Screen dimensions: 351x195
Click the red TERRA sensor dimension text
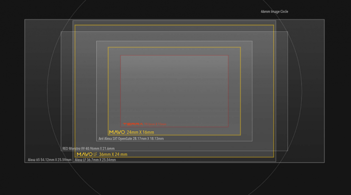click(x=155, y=124)
